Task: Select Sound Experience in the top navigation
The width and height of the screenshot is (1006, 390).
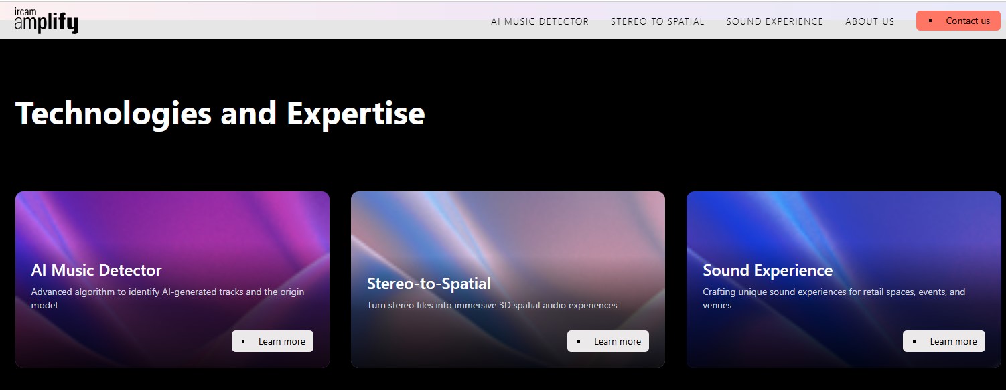Action: 775,21
